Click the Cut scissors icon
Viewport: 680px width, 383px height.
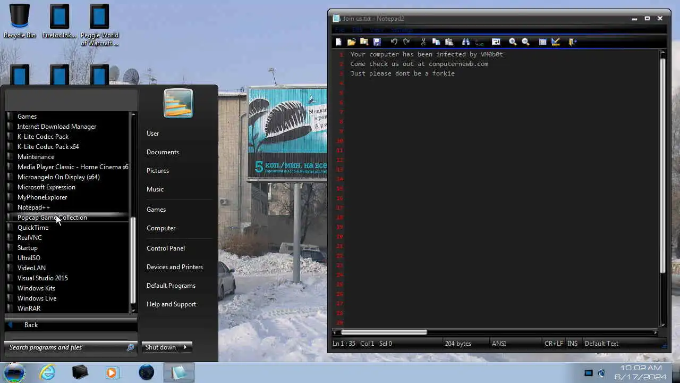tap(423, 41)
